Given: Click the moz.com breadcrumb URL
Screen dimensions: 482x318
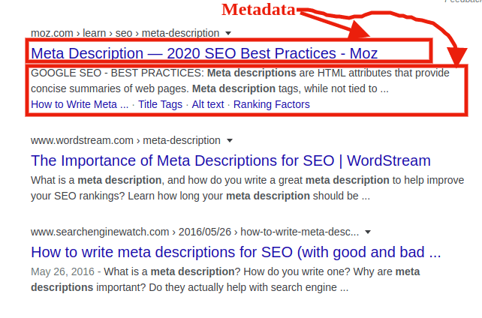Looking at the screenshot, I should 125,34.
